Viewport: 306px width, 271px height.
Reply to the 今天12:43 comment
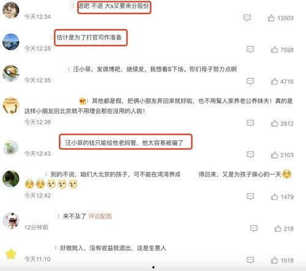click(x=250, y=155)
